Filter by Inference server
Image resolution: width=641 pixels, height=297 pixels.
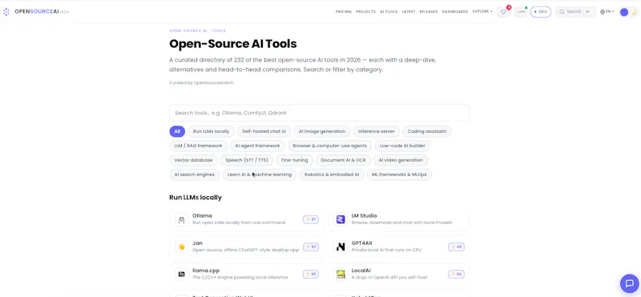pyautogui.click(x=377, y=131)
